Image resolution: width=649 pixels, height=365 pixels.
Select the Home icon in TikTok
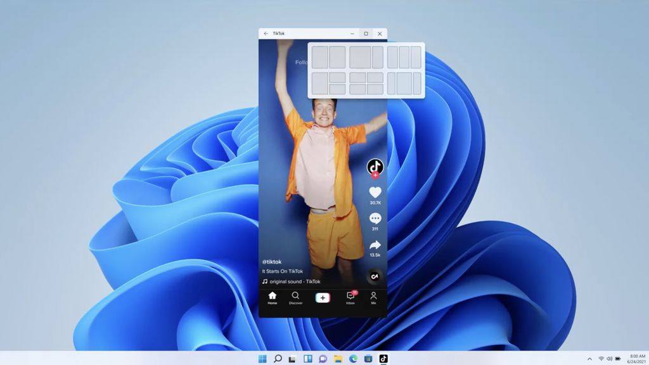tap(272, 297)
